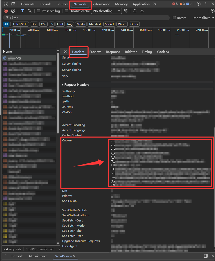
Task: Open the Application panel tab
Action: click(141, 4)
